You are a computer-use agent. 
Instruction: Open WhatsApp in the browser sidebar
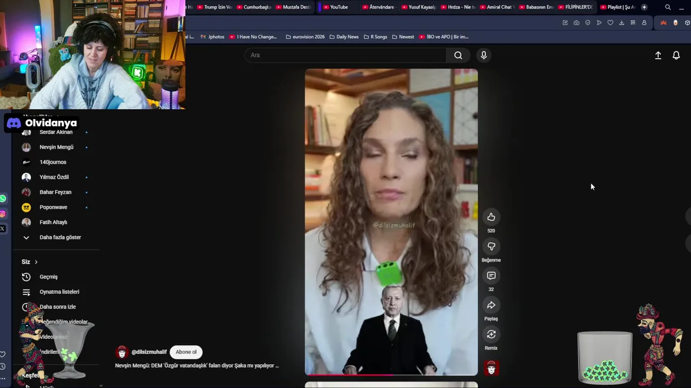(x=3, y=199)
